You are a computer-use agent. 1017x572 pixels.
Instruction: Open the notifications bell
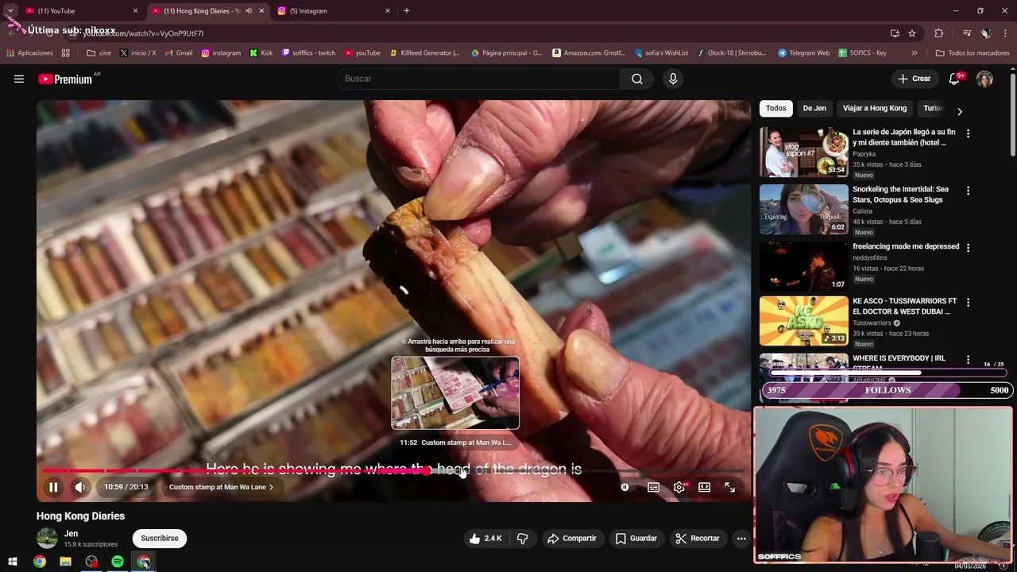tap(955, 79)
